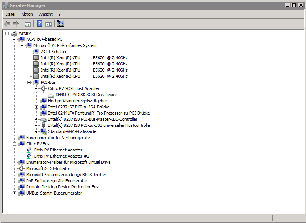Click the Standard-VGA-Grafikkarte display icon
This screenshot has height=223, width=306.
click(43, 132)
